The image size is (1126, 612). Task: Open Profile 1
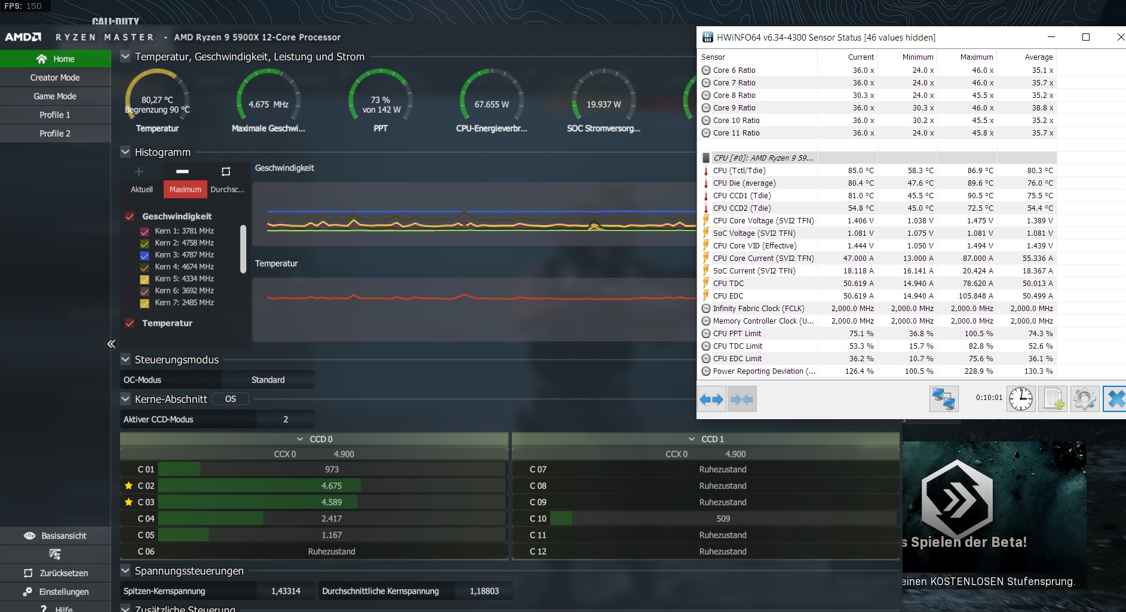tap(56, 115)
